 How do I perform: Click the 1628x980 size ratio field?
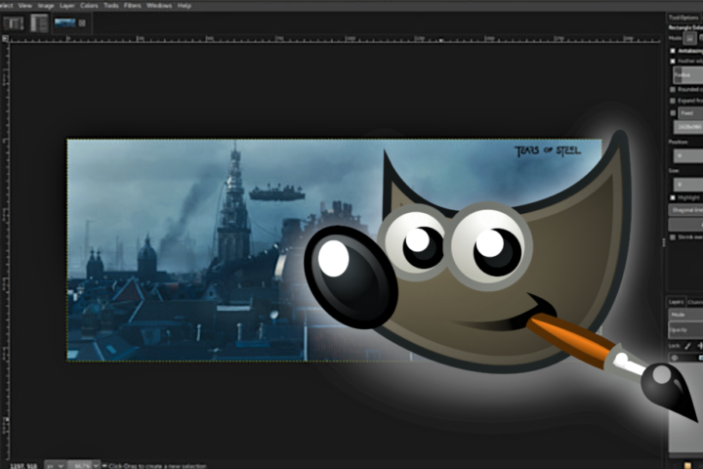[688, 127]
